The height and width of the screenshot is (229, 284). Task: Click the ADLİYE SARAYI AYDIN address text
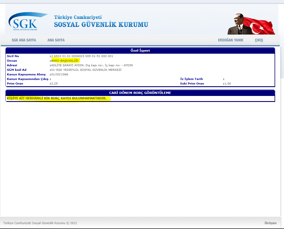tap(92, 65)
